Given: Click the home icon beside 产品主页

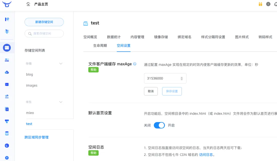Looking at the screenshot, I should coord(28,4).
